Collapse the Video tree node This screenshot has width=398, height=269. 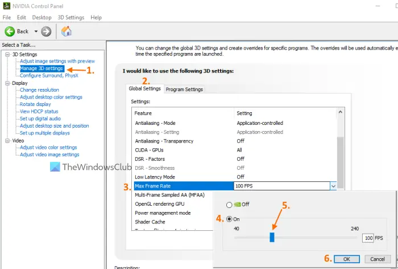click(x=7, y=140)
